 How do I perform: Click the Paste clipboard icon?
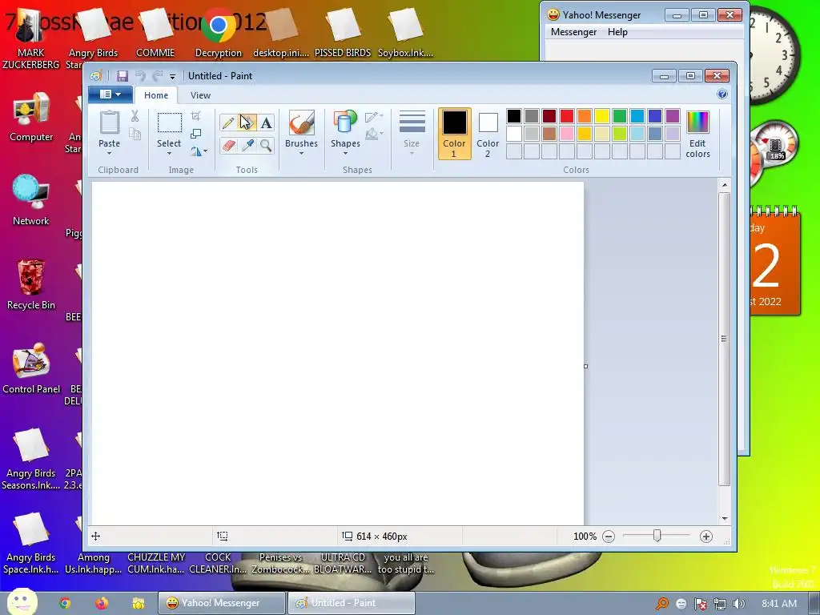tap(109, 122)
